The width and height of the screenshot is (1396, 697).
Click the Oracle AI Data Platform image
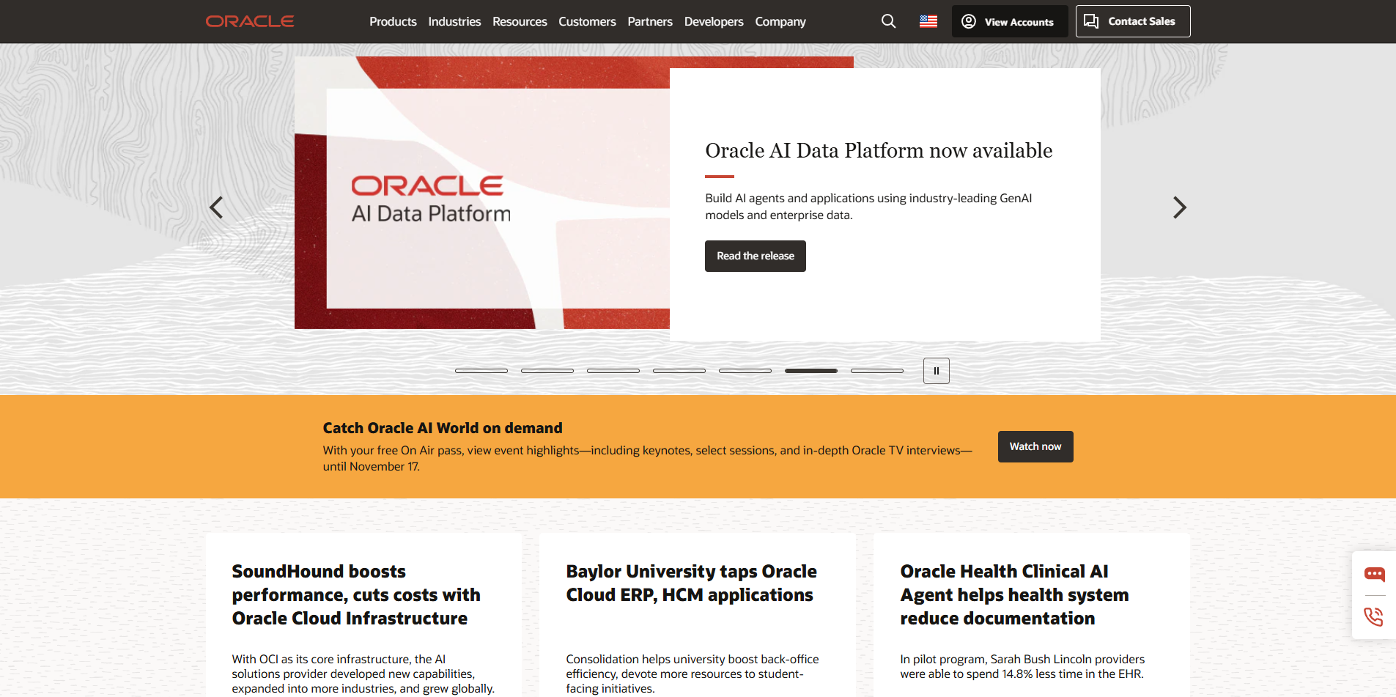pos(482,193)
